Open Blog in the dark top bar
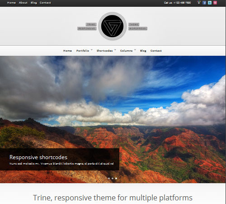226x204 pixels. click(34, 3)
